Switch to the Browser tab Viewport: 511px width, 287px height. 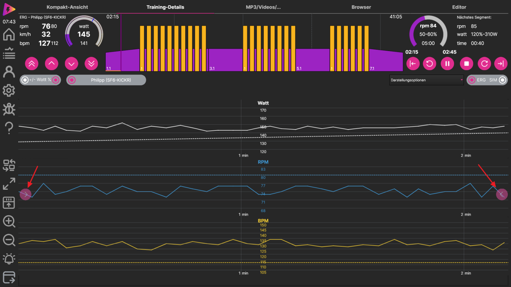(x=361, y=7)
